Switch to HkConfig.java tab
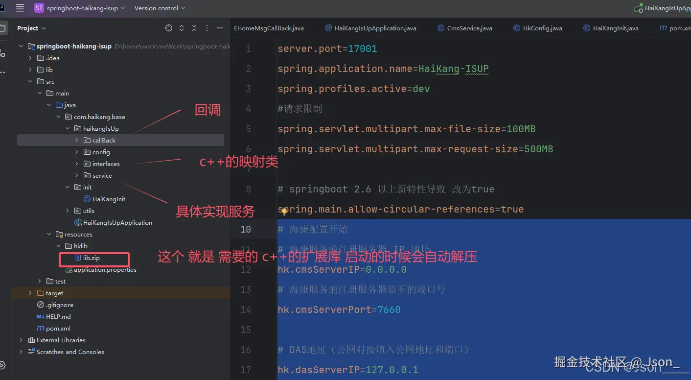 coord(537,28)
